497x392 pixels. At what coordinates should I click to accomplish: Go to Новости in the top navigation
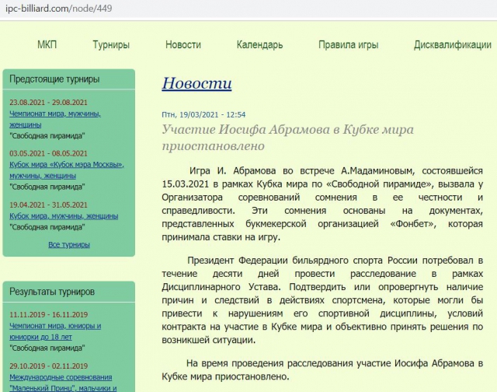[x=182, y=45]
